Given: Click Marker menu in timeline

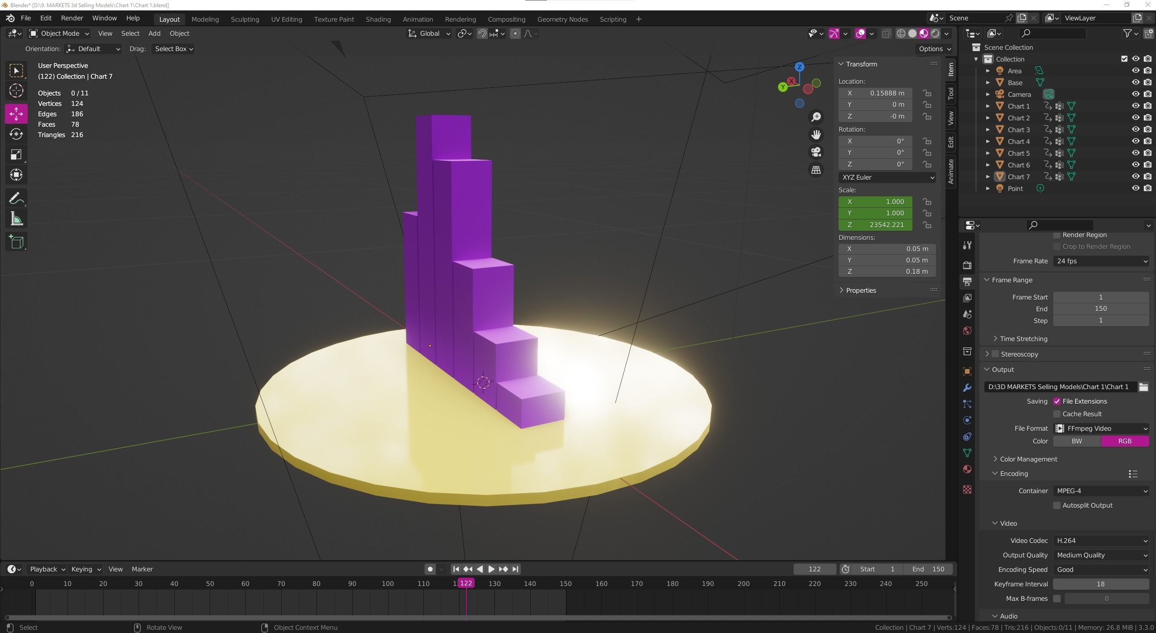Looking at the screenshot, I should [142, 569].
